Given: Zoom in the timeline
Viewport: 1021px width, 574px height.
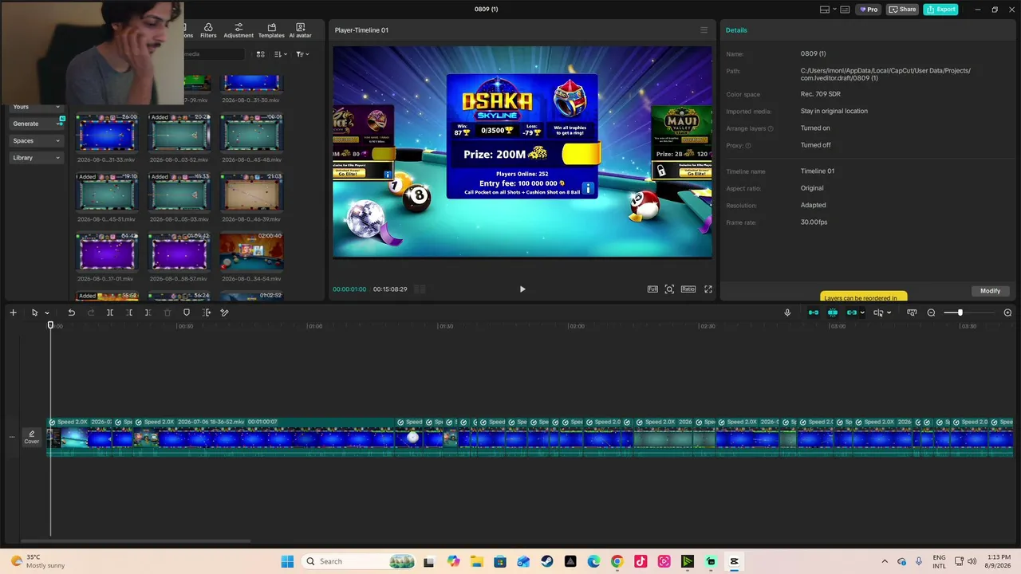Looking at the screenshot, I should pyautogui.click(x=1007, y=313).
